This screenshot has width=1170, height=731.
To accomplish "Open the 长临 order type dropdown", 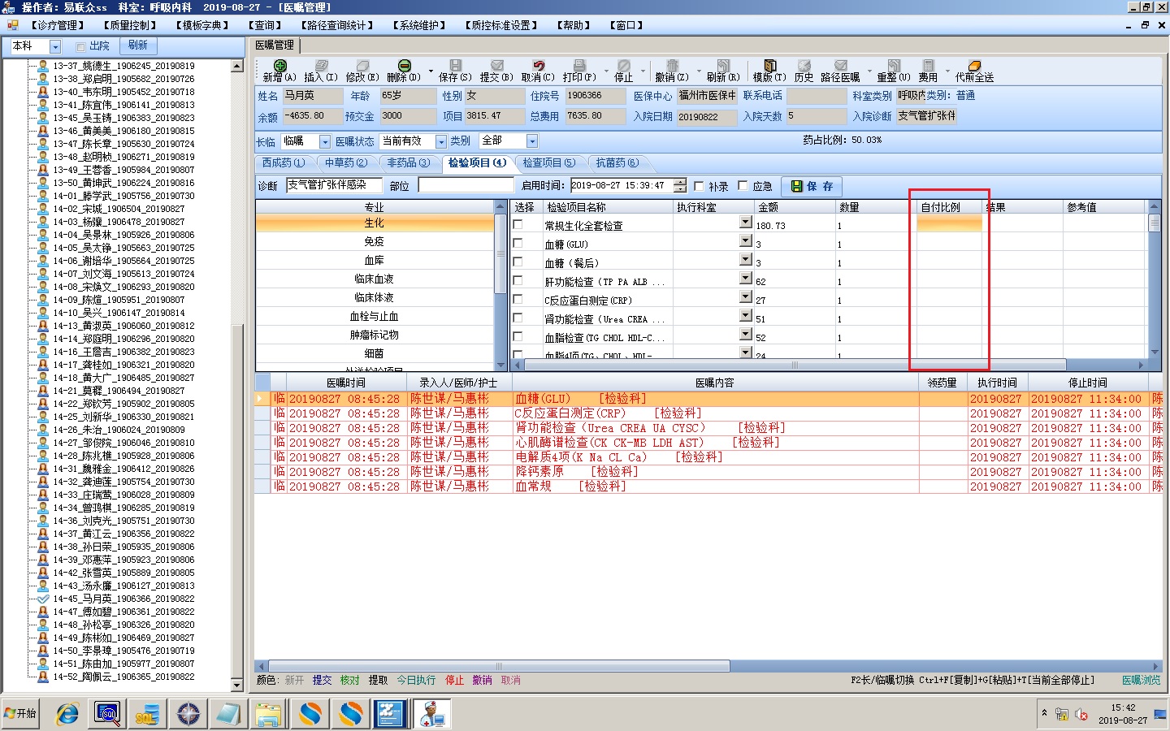I will (x=325, y=141).
